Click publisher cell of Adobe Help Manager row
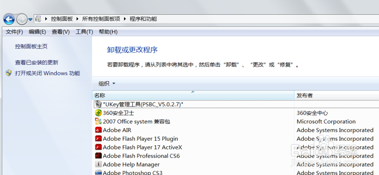 tap(335, 165)
